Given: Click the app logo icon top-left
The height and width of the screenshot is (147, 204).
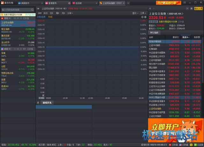Looking at the screenshot, I should [2, 3].
